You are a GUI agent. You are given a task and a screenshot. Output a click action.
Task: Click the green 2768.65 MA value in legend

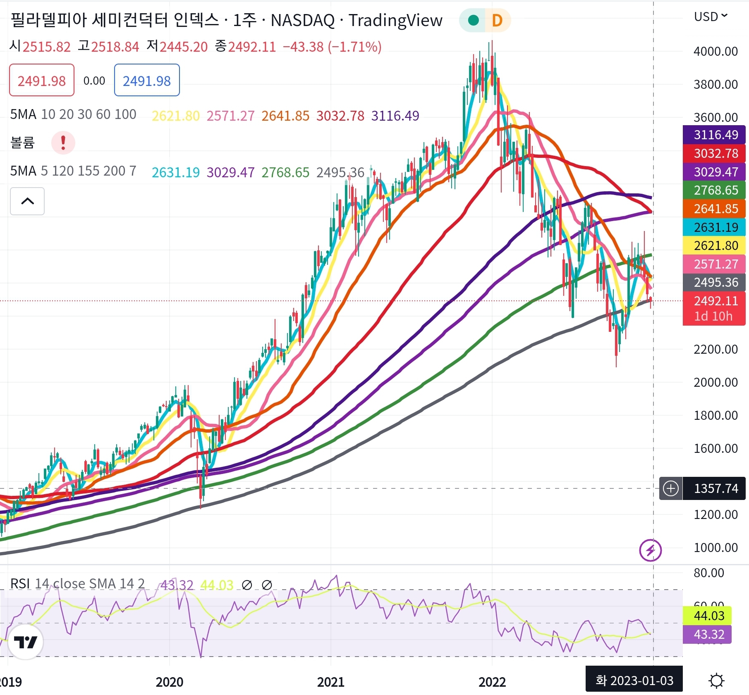click(285, 173)
